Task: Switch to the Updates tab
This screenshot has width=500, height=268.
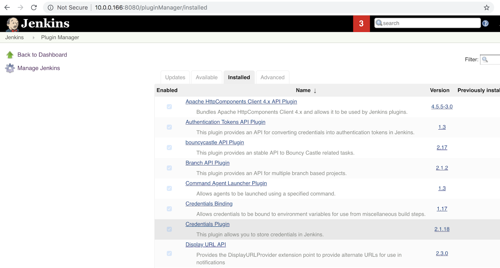Action: [x=175, y=77]
